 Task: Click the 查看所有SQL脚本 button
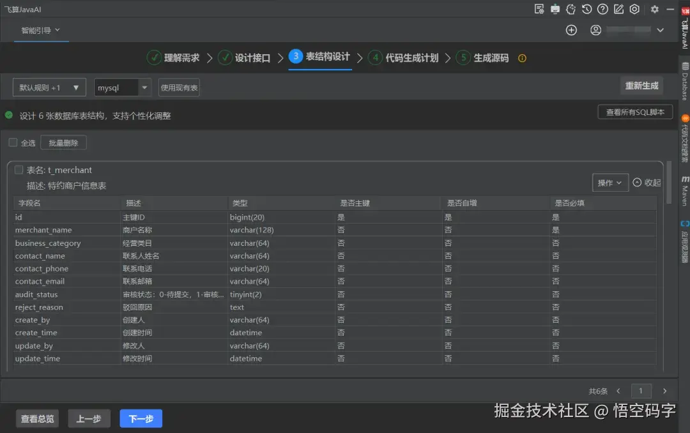coord(635,111)
